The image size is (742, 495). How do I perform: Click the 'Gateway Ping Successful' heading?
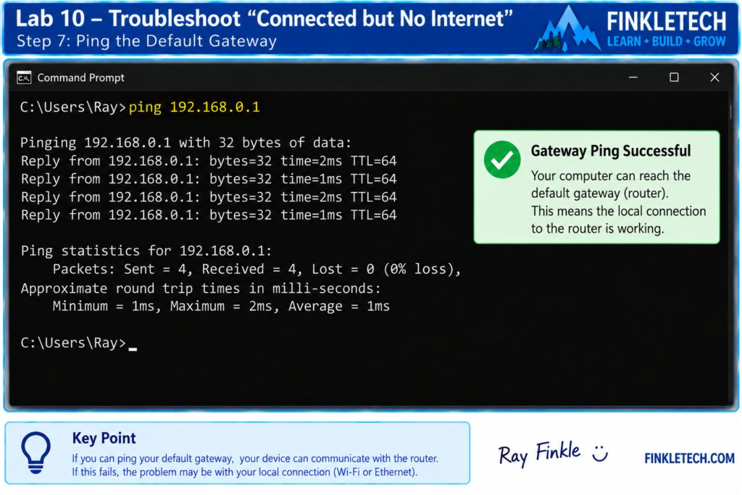(610, 151)
